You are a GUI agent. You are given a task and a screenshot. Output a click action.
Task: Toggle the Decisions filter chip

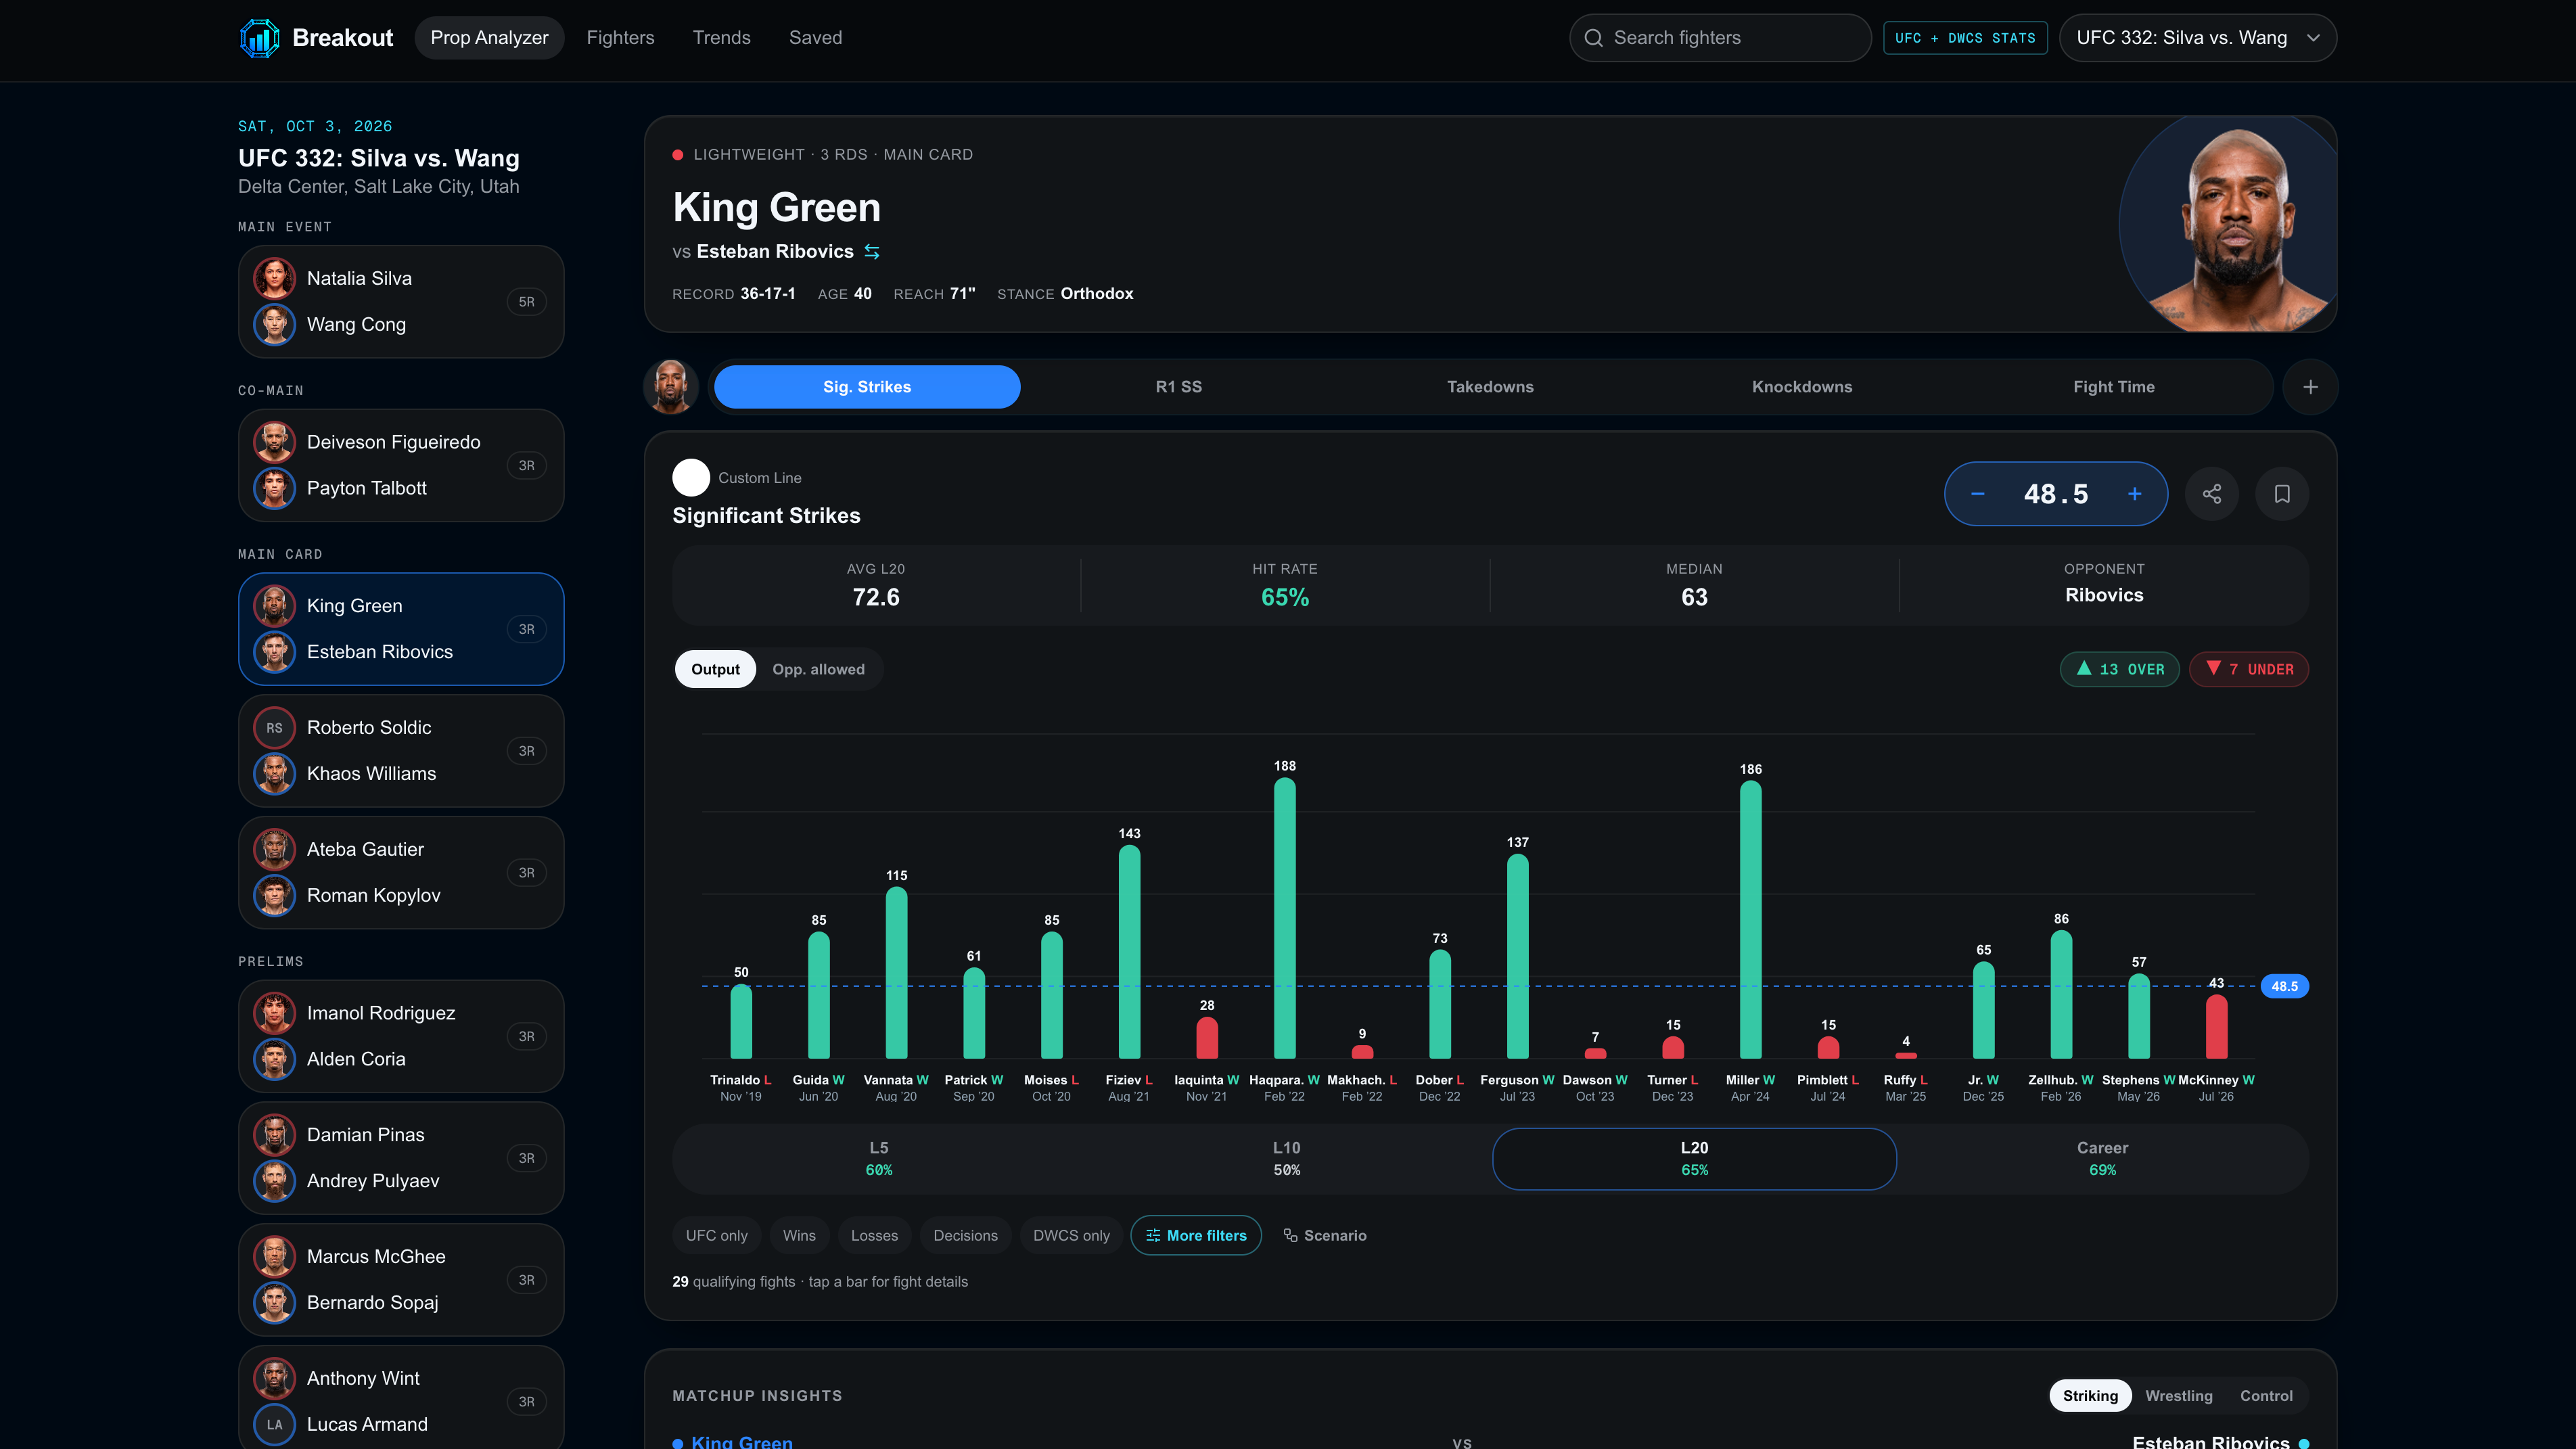tap(965, 1235)
